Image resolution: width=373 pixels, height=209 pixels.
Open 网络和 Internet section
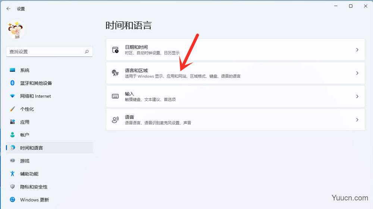pos(35,96)
